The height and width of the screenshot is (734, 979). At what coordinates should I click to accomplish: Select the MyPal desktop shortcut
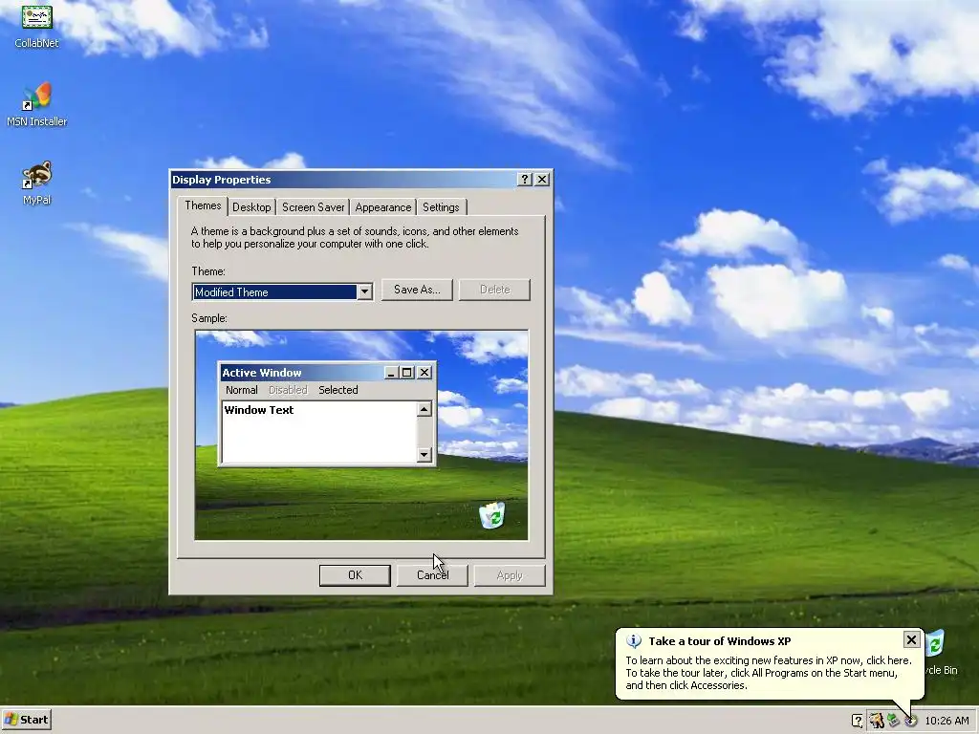click(x=36, y=183)
